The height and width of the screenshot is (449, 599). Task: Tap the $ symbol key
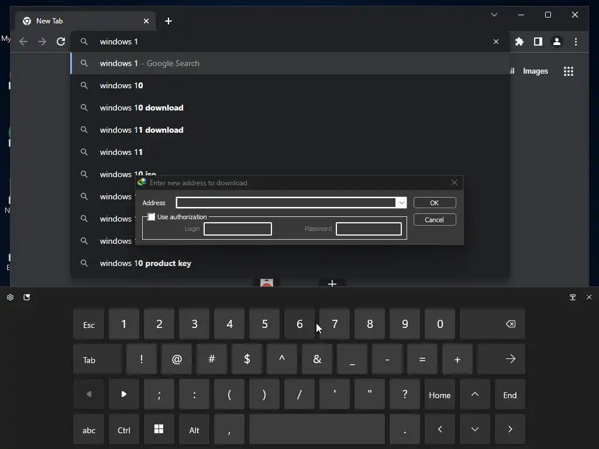247,360
